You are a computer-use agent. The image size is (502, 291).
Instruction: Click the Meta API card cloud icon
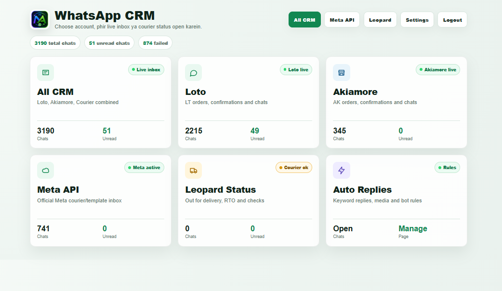[45, 170]
